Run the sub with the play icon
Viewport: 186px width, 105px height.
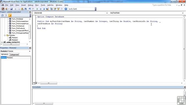[x=37, y=9]
